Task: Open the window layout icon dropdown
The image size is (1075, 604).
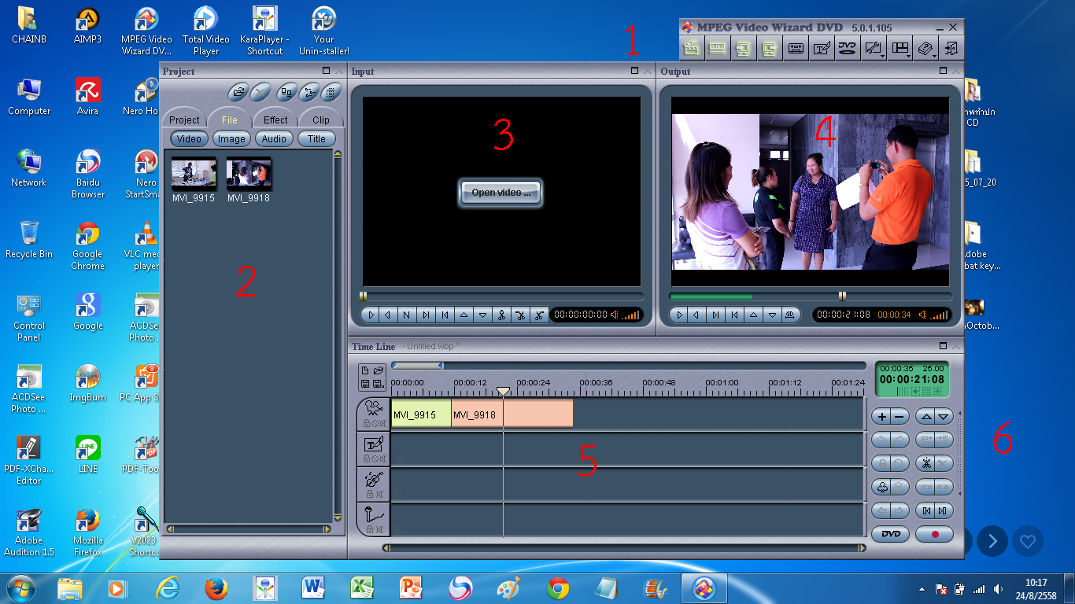Action: pyautogui.click(x=908, y=56)
